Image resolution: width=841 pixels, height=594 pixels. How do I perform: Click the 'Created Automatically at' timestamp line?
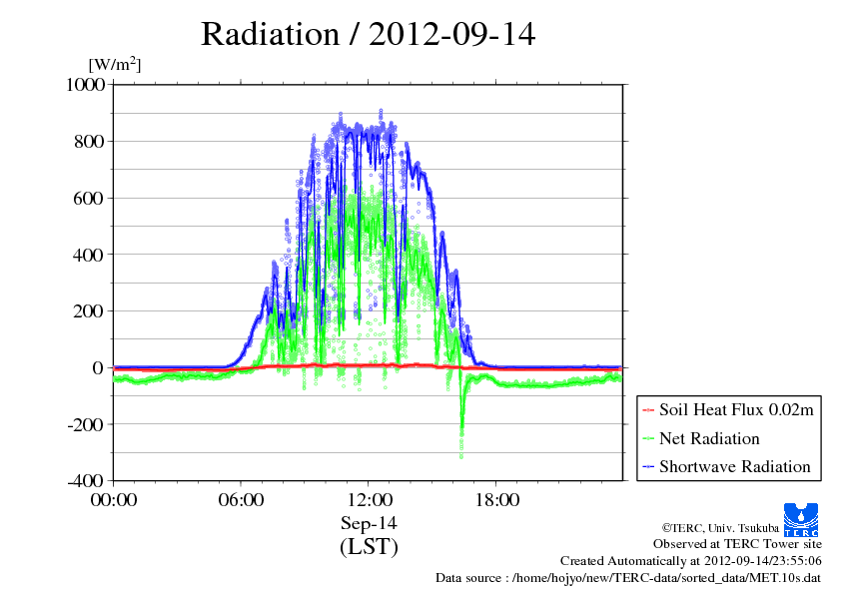(x=691, y=561)
